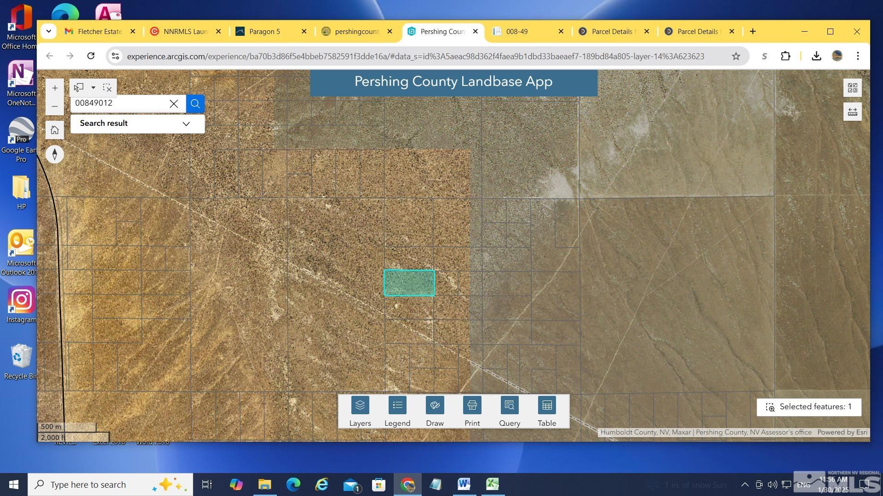Image resolution: width=883 pixels, height=496 pixels.
Task: Zoom in on the map
Action: coord(55,88)
